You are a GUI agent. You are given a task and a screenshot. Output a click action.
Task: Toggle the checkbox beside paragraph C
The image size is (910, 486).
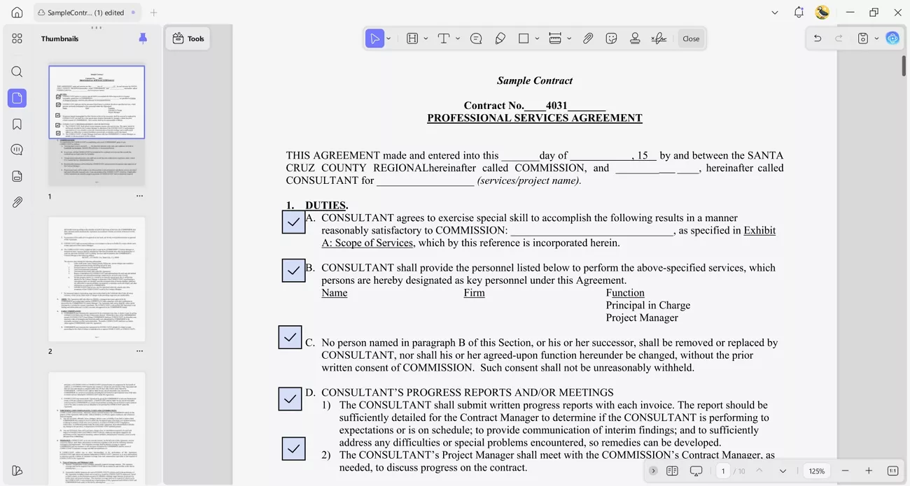point(290,337)
